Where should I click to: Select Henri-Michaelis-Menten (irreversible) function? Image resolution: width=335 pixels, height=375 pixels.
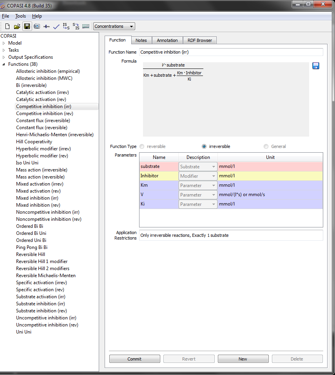54,135
